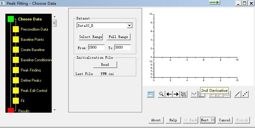The height and width of the screenshot is (128, 255).
Task: Click the upper preview graph area
Action: coord(195,36)
